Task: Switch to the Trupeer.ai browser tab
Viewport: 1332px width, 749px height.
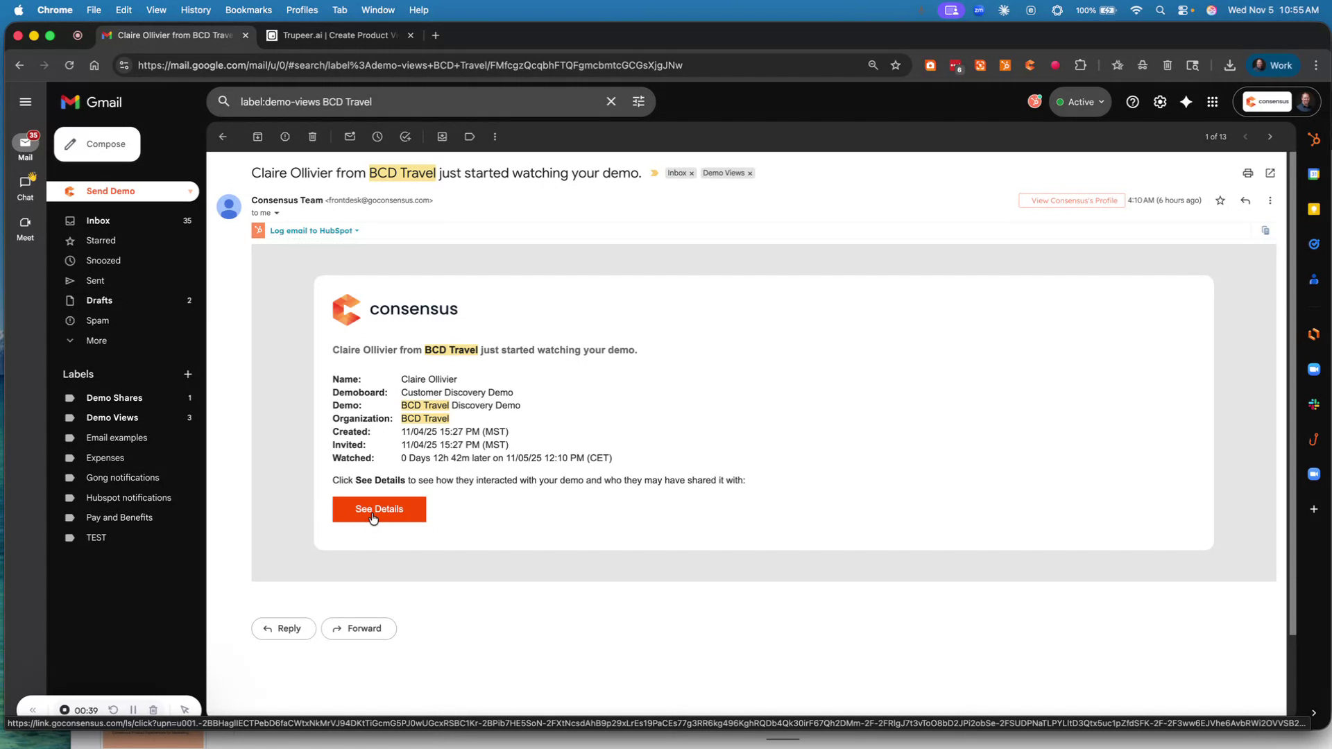Action: (x=333, y=35)
